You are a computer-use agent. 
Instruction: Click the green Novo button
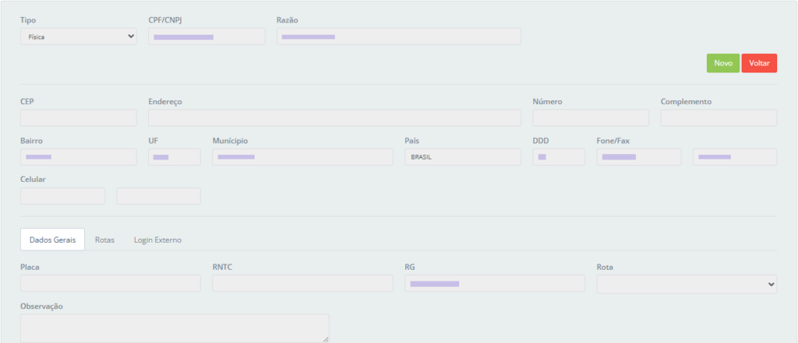722,63
